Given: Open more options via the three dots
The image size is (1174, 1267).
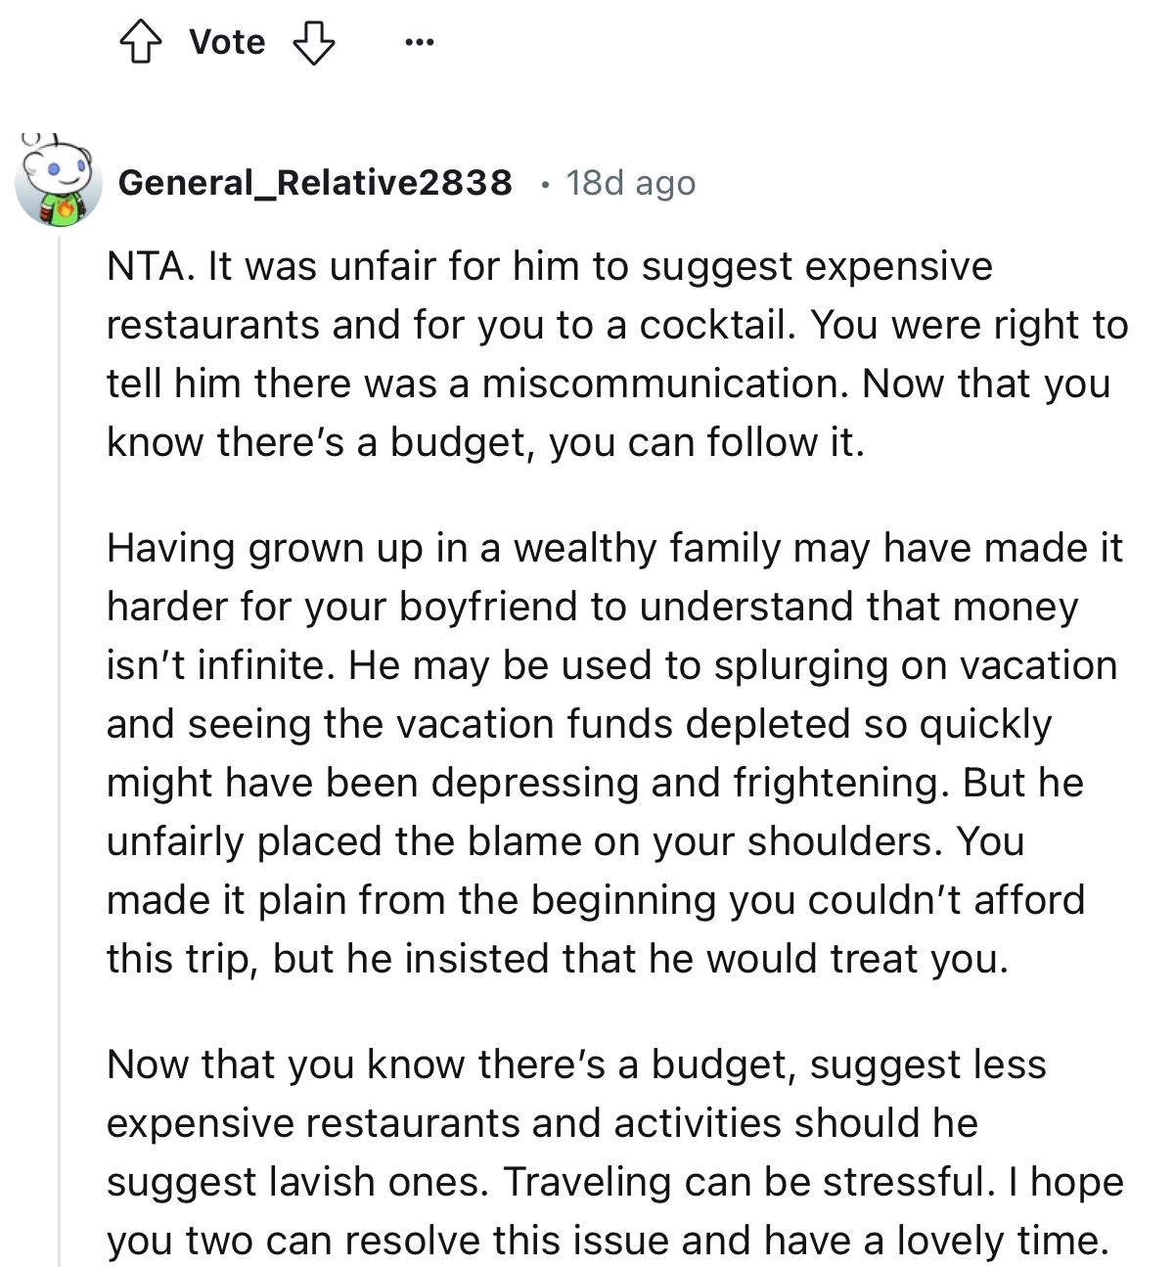Looking at the screenshot, I should tap(419, 41).
